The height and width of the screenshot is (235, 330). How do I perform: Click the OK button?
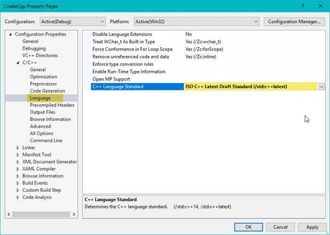tap(248, 227)
